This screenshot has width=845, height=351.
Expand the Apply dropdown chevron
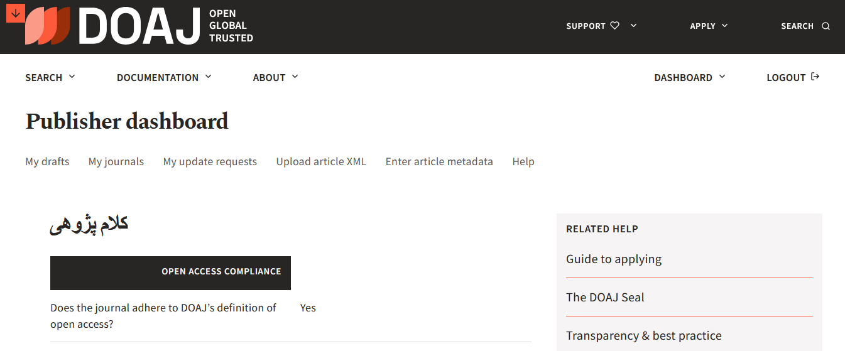724,26
